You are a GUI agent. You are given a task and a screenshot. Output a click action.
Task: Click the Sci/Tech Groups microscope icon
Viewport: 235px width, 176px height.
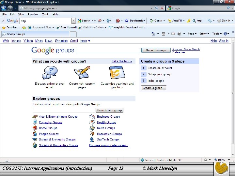[x=92, y=139]
